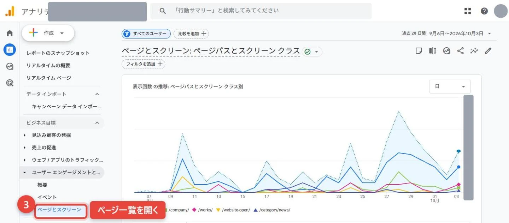This screenshot has width=509, height=223.
Task: Open the report insights trend icon
Action: point(447,51)
